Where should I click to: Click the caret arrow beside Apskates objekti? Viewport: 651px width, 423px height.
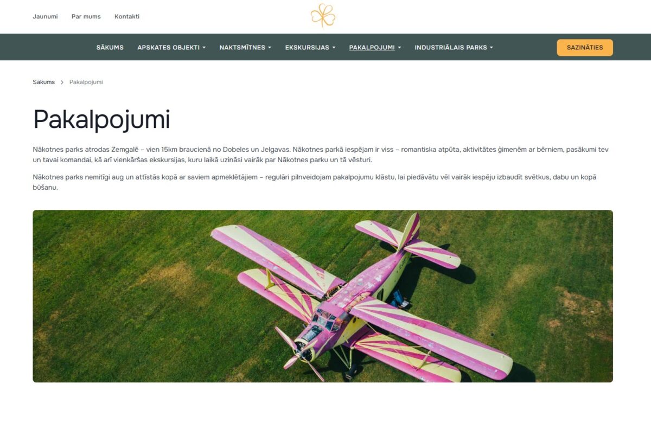pyautogui.click(x=204, y=48)
